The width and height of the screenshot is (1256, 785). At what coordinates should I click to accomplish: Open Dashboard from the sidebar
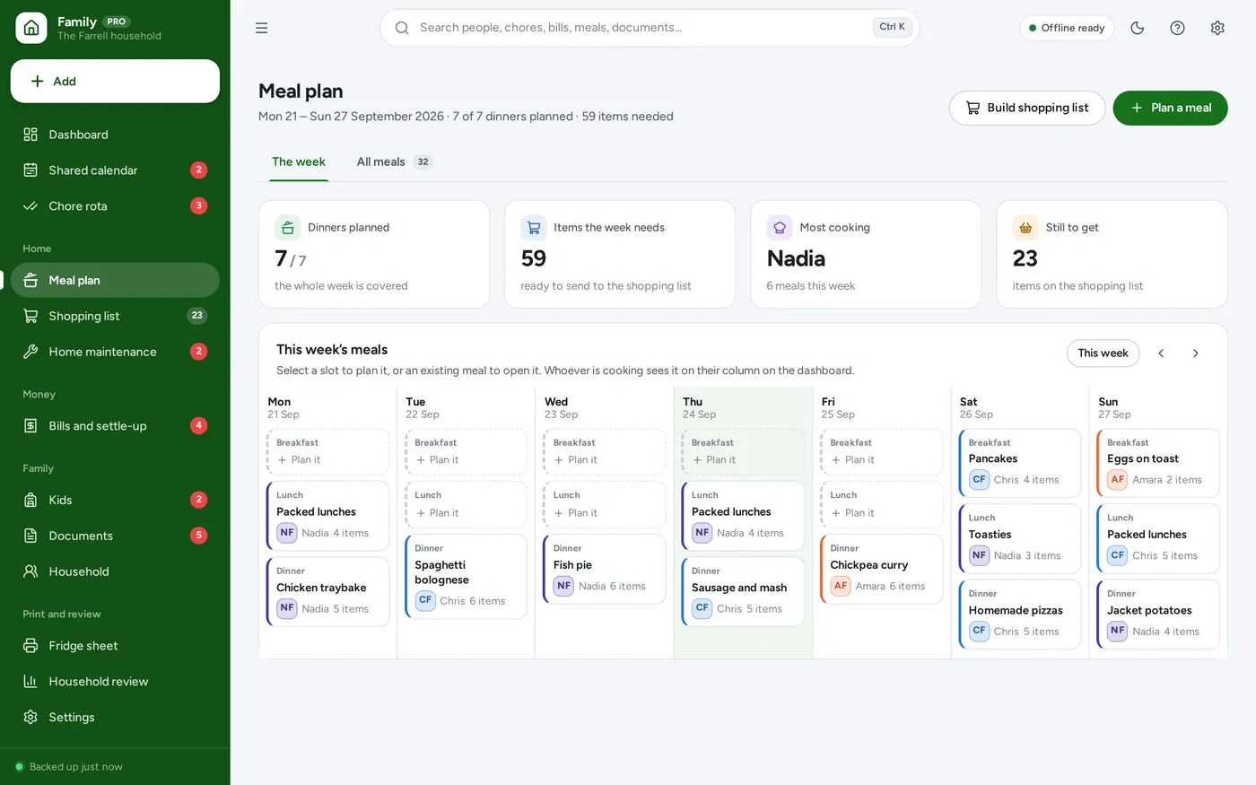(115, 135)
